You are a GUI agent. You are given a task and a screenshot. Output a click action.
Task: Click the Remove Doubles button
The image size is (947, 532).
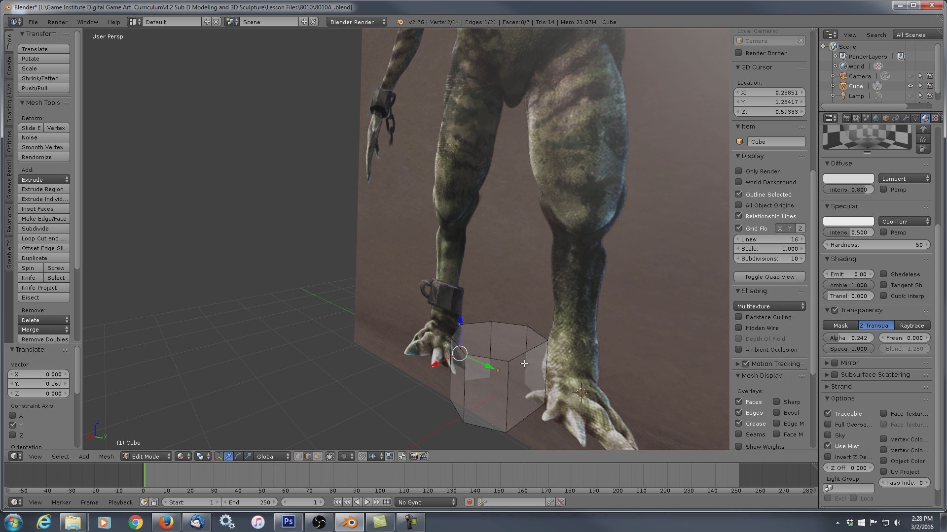click(44, 339)
